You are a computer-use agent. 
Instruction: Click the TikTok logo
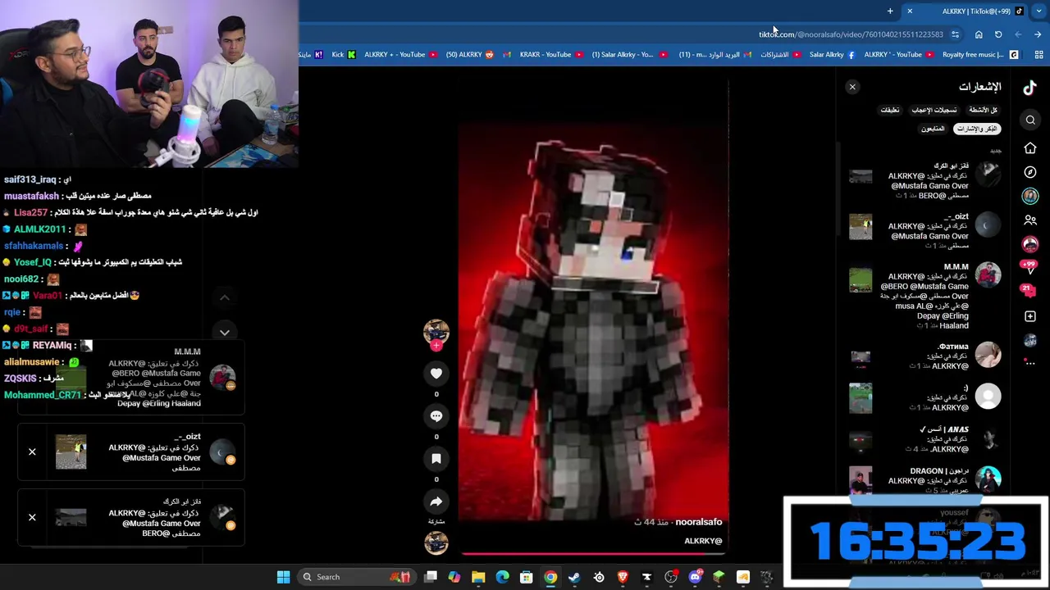[x=1029, y=88]
